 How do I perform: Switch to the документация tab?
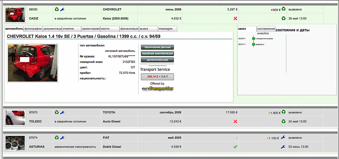(x=52, y=29)
